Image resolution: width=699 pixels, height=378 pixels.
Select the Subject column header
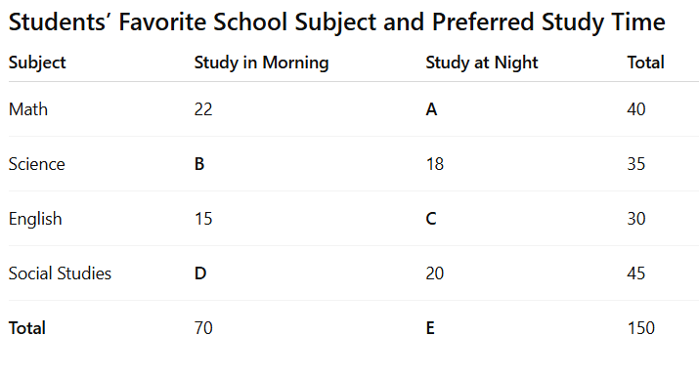[x=37, y=63]
